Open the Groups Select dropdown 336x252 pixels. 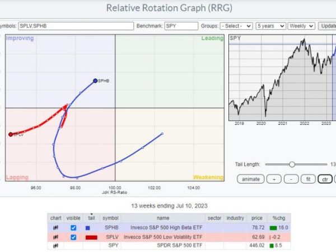tap(236, 26)
